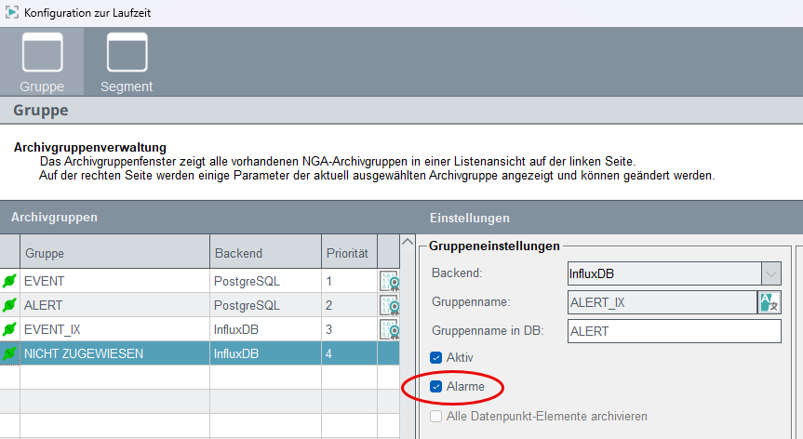Click the Gruppe column header
This screenshot has width=803, height=439.
pos(114,252)
